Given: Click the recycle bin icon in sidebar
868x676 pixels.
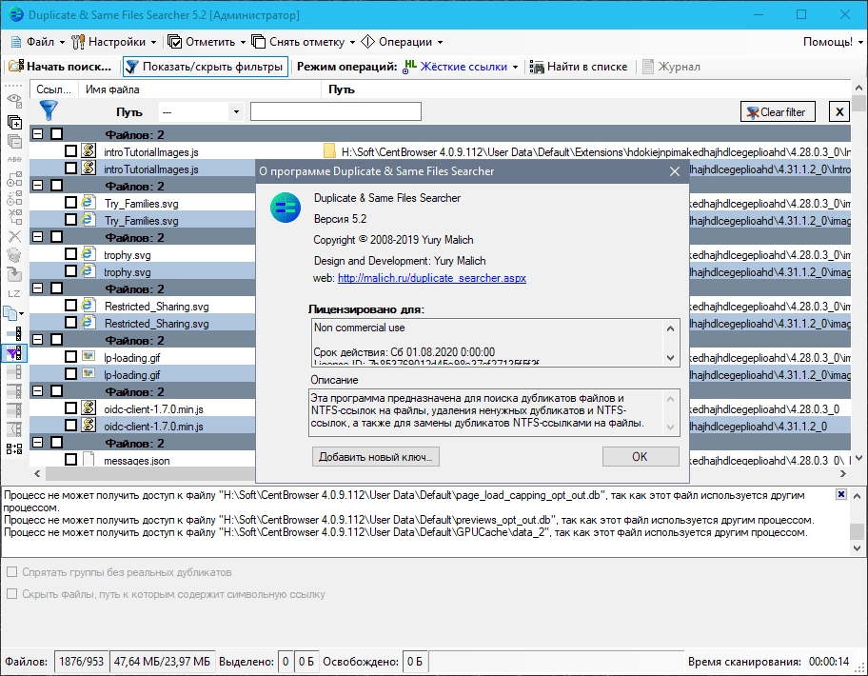Looking at the screenshot, I should pyautogui.click(x=14, y=255).
